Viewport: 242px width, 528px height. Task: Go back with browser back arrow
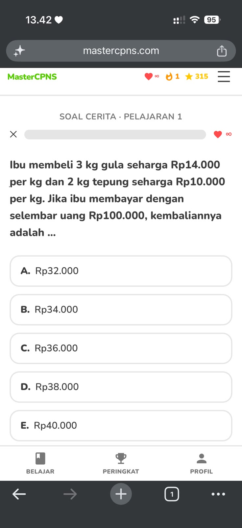click(x=19, y=494)
